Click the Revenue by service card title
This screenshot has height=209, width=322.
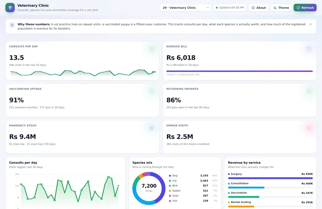tap(244, 162)
